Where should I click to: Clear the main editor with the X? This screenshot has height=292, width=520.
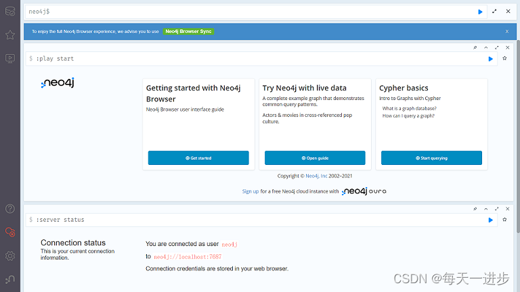pos(508,11)
